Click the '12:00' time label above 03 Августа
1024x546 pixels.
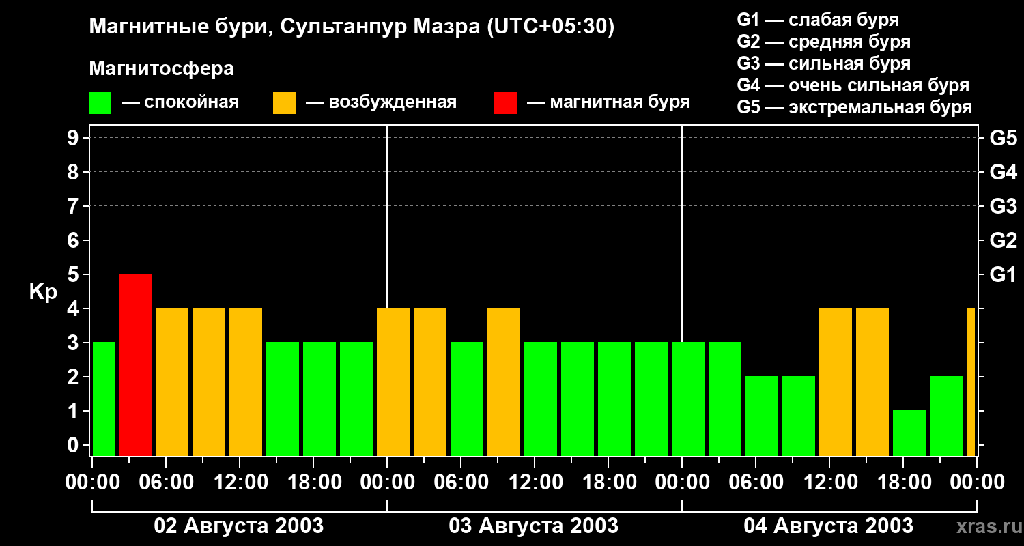click(x=535, y=483)
